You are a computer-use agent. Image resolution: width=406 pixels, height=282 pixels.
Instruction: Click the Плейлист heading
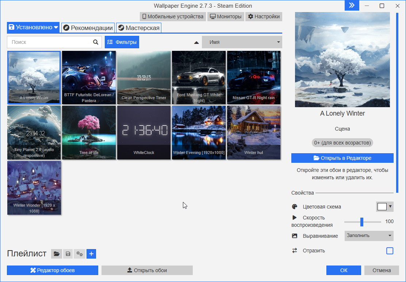pos(27,253)
